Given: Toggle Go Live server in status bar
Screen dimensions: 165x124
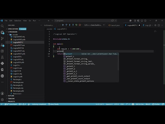Looking at the screenshot, I should [140, 104].
